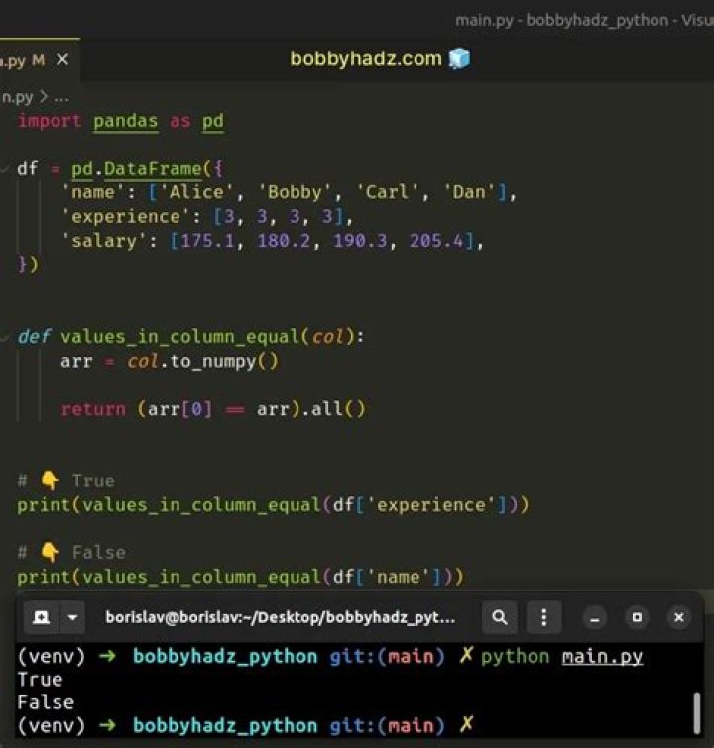Click the 'False' terminal output line
This screenshot has width=714, height=748.
[x=46, y=702]
